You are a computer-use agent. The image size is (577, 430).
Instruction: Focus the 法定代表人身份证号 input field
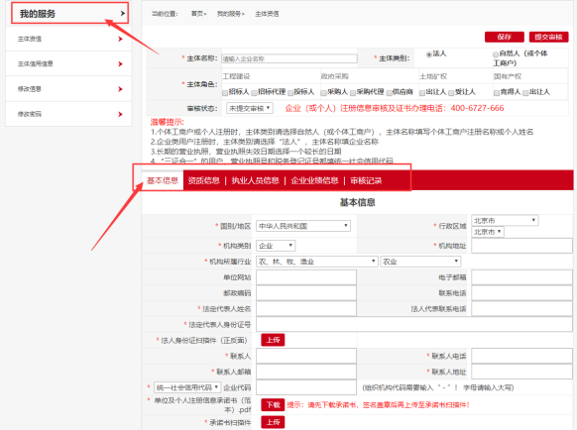click(x=414, y=324)
